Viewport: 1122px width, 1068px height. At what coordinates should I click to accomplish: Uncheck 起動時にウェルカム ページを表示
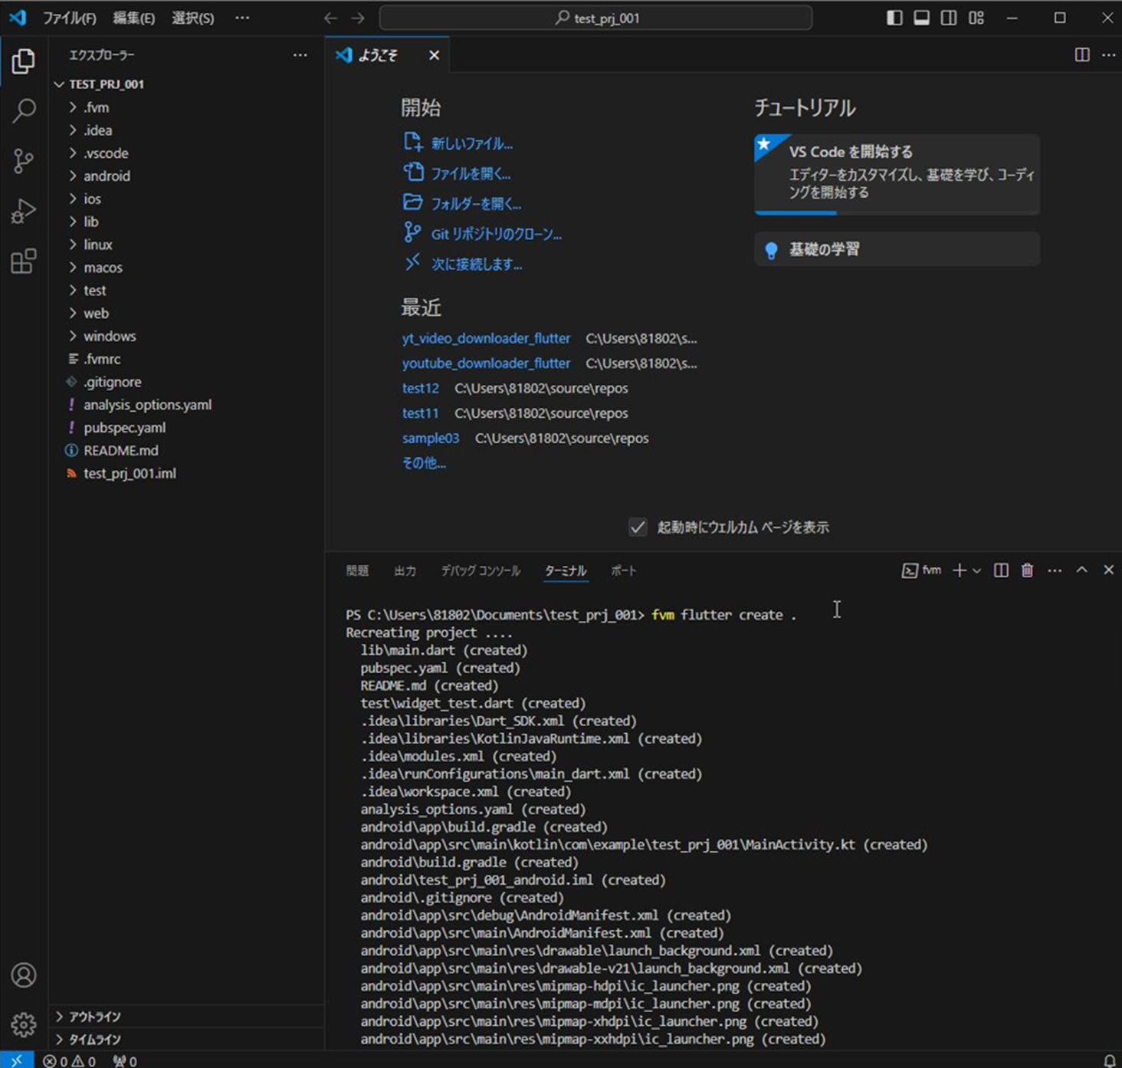tap(638, 527)
